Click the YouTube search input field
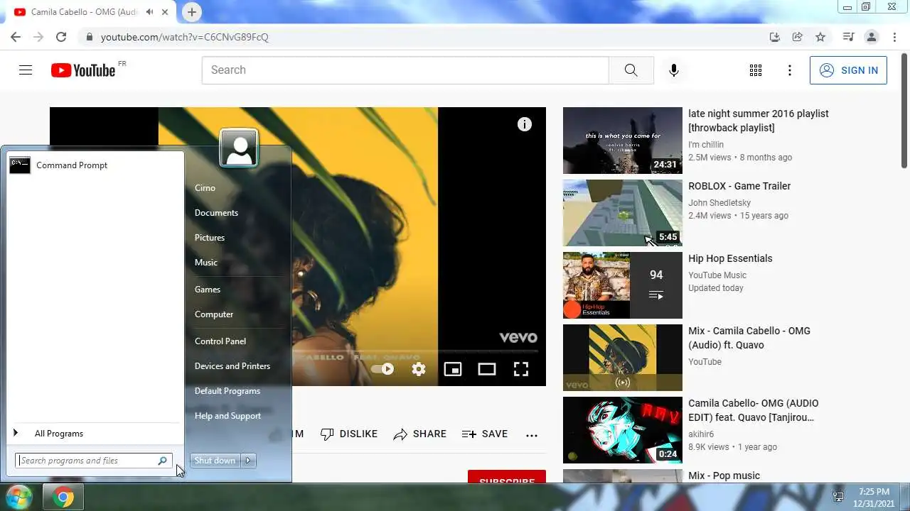This screenshot has height=511, width=910. tap(405, 70)
